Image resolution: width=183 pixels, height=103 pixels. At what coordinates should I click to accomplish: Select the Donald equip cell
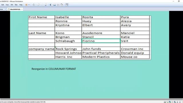(x=135, y=53)
